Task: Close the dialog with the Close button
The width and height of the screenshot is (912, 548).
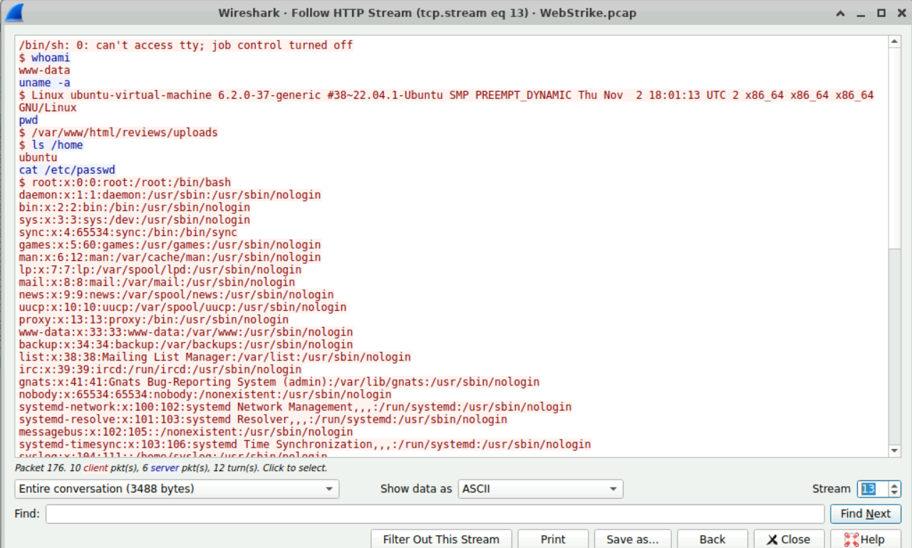Action: tap(789, 539)
